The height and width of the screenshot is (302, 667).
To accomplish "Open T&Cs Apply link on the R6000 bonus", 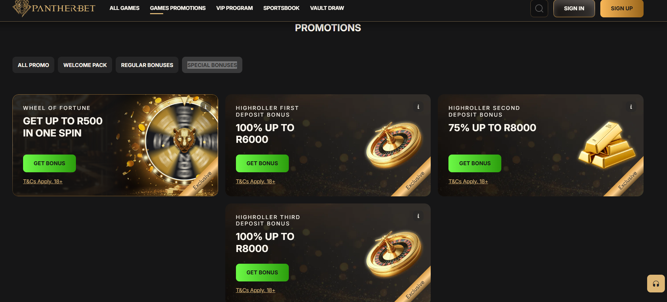I will pyautogui.click(x=255, y=181).
